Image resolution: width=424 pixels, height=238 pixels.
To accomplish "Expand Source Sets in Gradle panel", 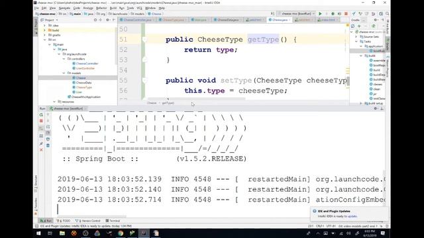I will [356, 37].
